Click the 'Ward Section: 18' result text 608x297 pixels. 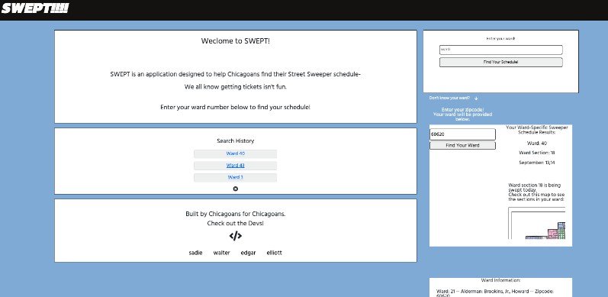(x=537, y=153)
